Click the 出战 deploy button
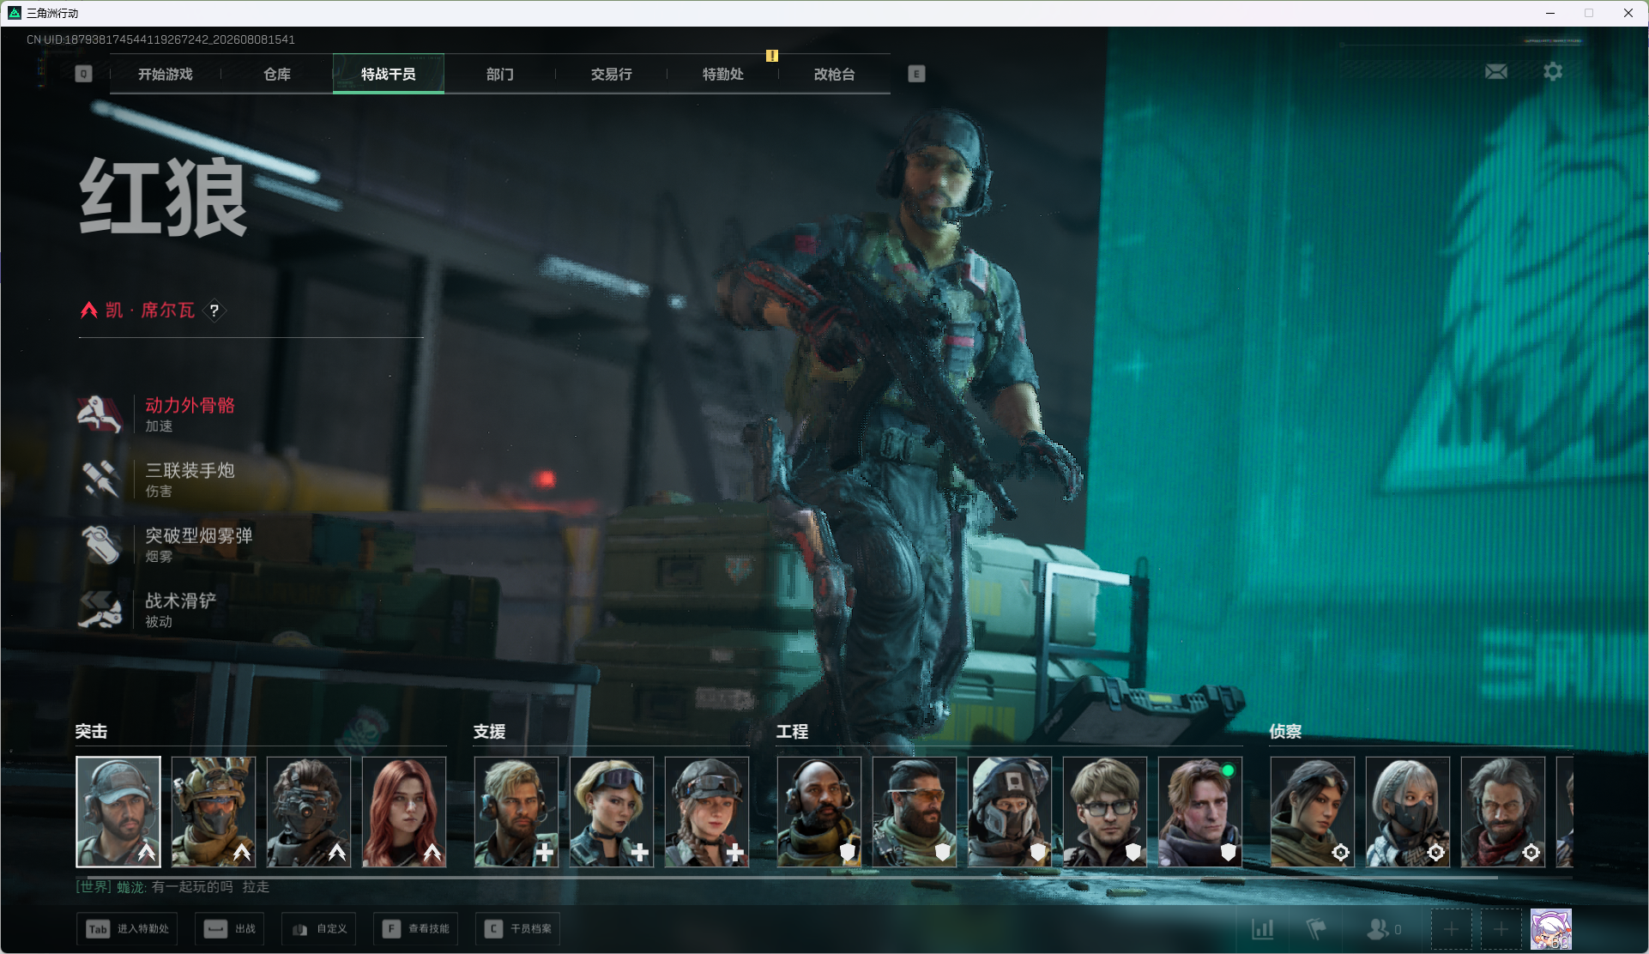This screenshot has height=954, width=1649. pyautogui.click(x=229, y=929)
